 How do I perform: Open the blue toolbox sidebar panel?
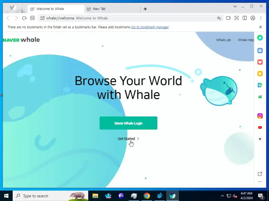coord(260,51)
